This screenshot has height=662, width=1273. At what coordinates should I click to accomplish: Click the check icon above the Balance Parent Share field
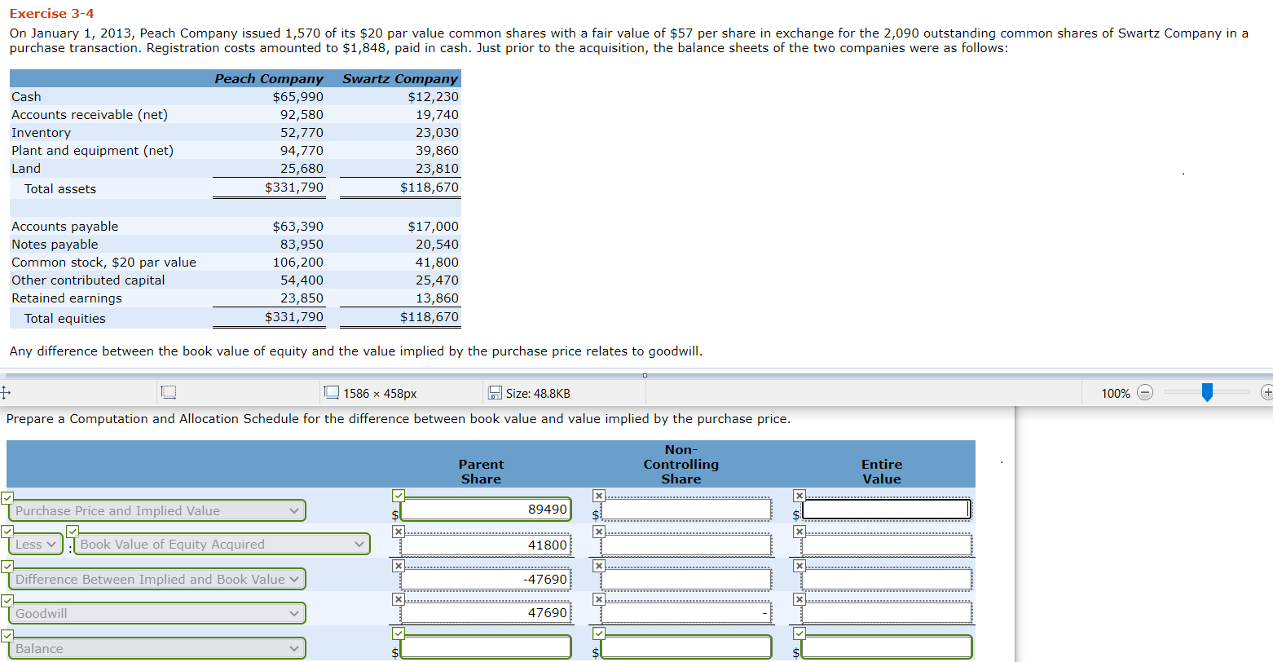398,633
